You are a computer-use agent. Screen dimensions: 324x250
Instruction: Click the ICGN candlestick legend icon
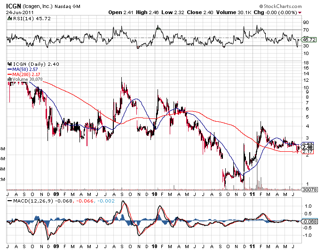coord(9,63)
